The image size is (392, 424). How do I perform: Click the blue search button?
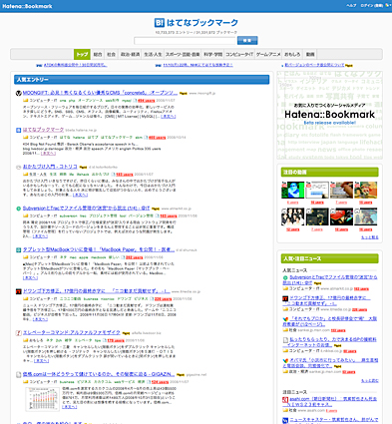click(247, 41)
